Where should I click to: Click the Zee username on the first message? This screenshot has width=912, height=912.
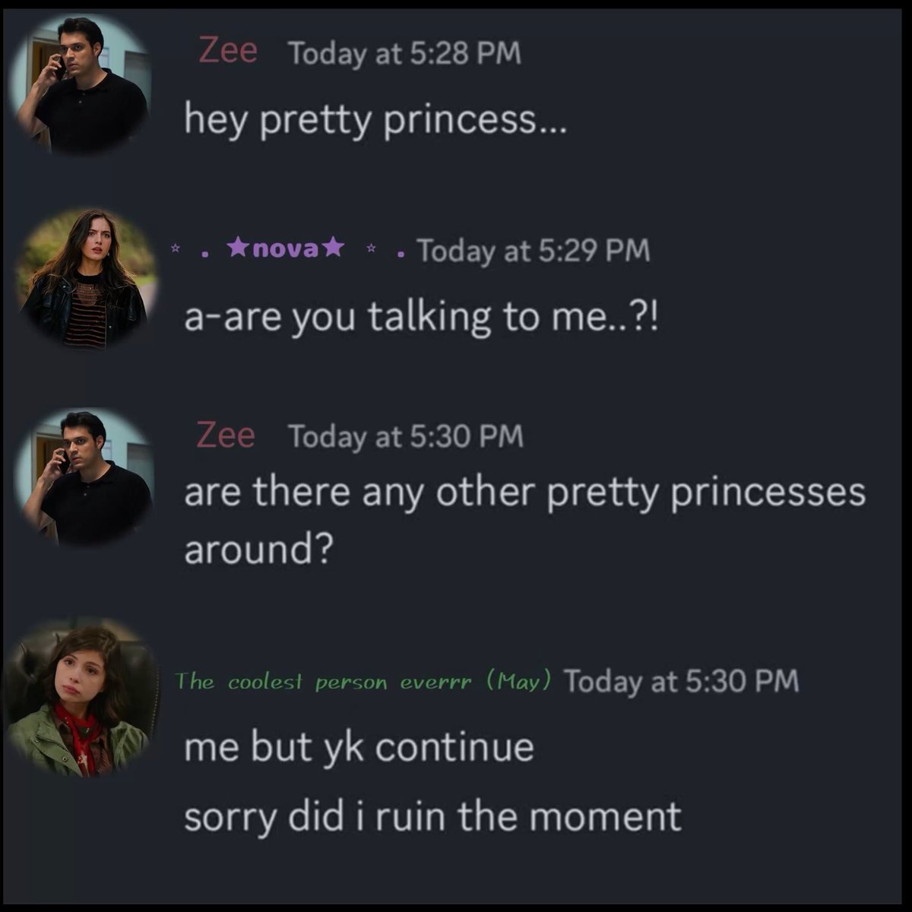tap(228, 51)
